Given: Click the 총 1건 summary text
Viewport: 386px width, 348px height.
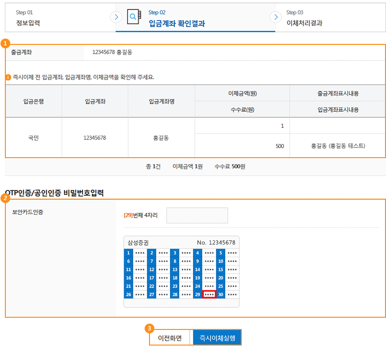Looking at the screenshot, I should pos(153,166).
